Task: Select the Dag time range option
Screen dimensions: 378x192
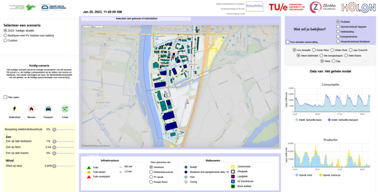Action: 334,61
